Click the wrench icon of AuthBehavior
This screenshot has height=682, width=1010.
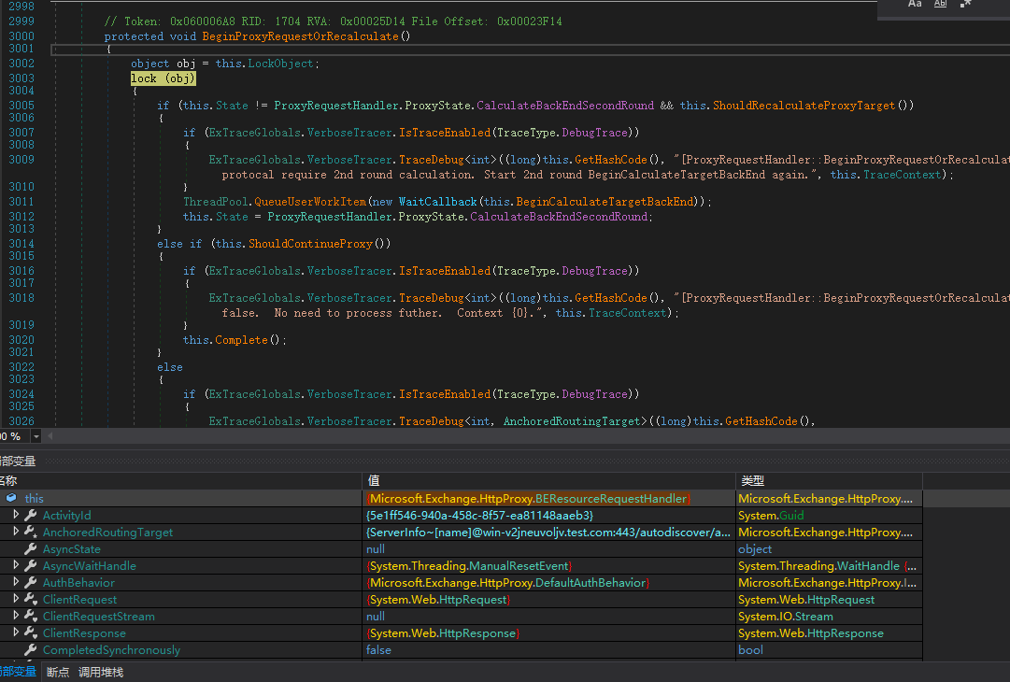coord(30,582)
